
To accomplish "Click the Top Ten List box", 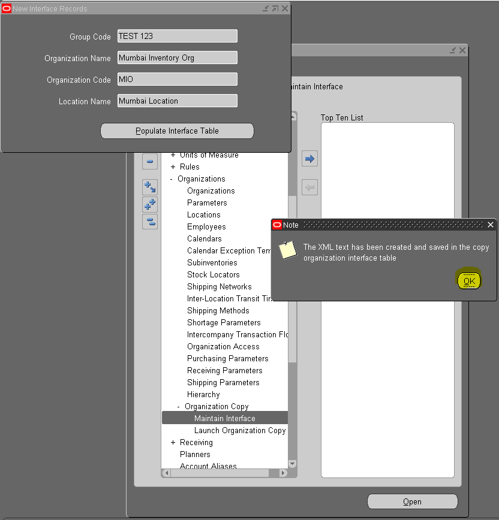I will (387, 300).
